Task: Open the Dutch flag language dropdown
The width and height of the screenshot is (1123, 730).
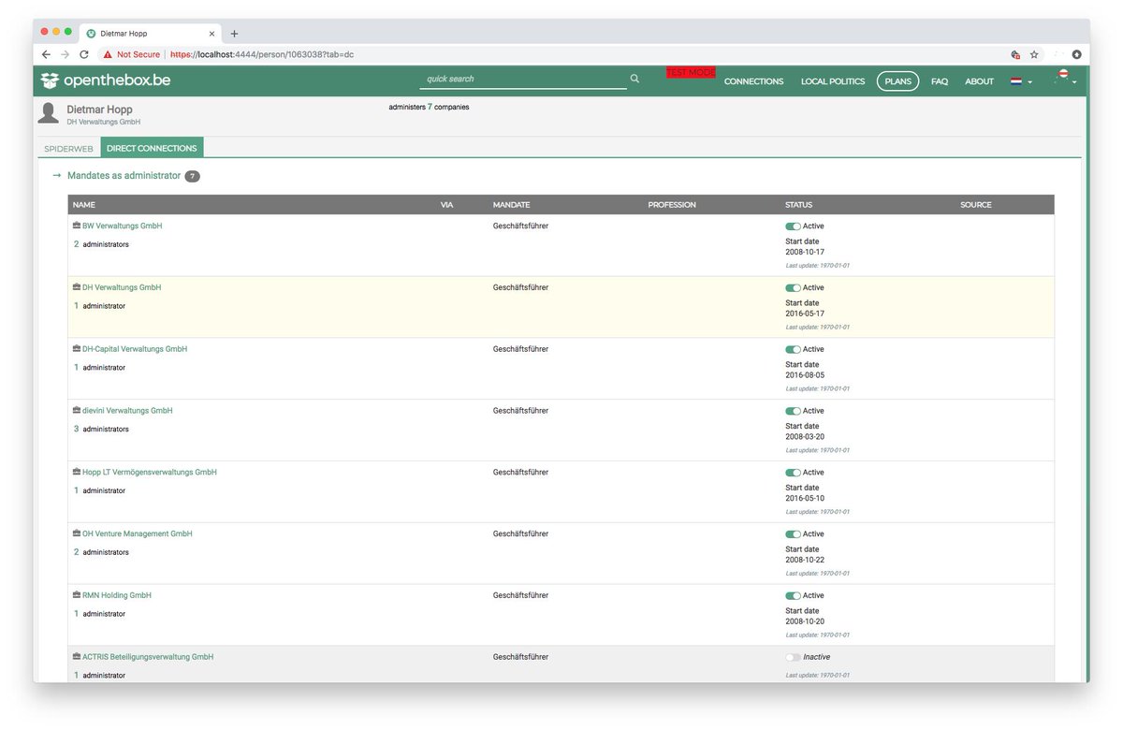Action: (x=1021, y=81)
